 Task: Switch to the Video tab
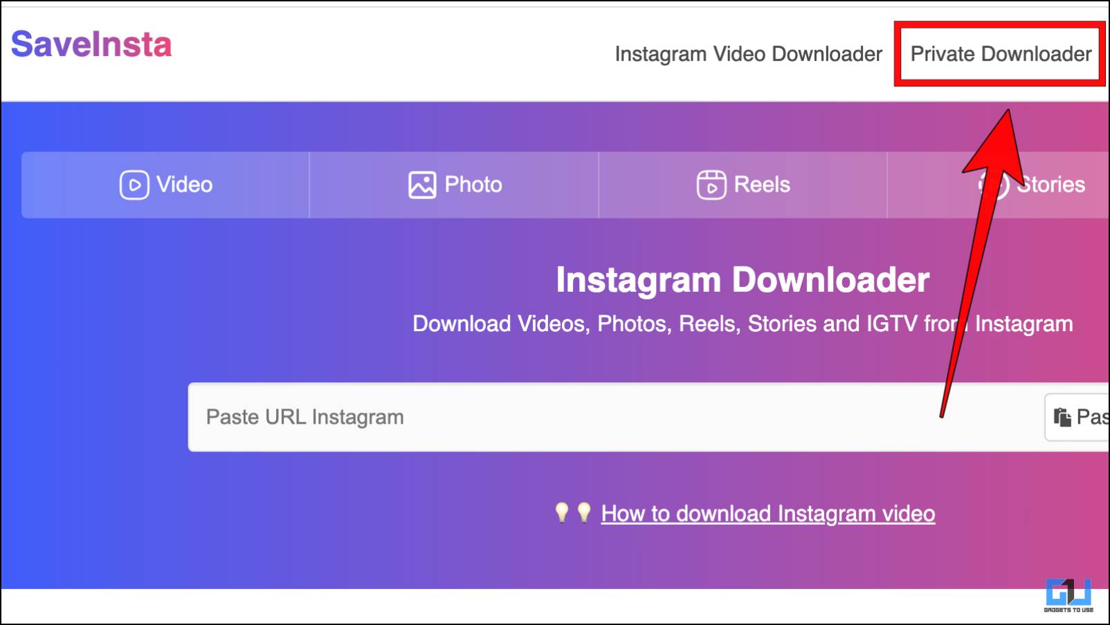[x=165, y=185]
